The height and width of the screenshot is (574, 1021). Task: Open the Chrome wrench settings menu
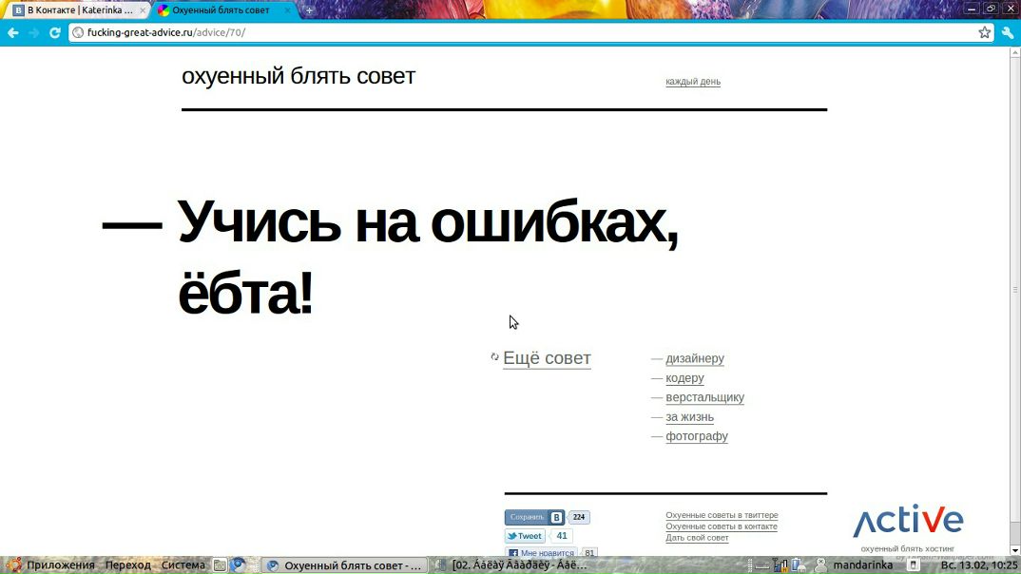point(1008,32)
